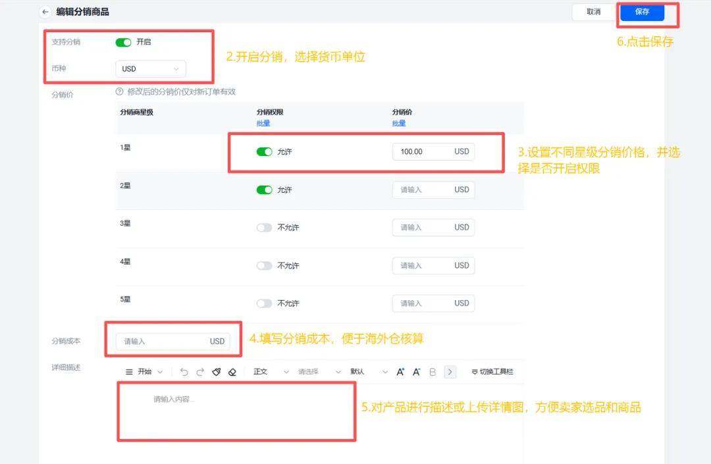Increase font size with the larger A icon
711x464 pixels.
(400, 372)
